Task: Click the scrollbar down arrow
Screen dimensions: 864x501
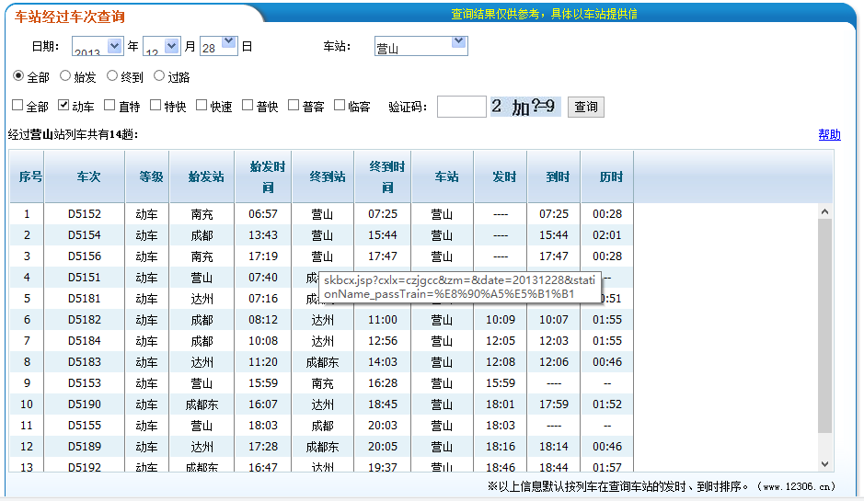Action: (x=824, y=463)
